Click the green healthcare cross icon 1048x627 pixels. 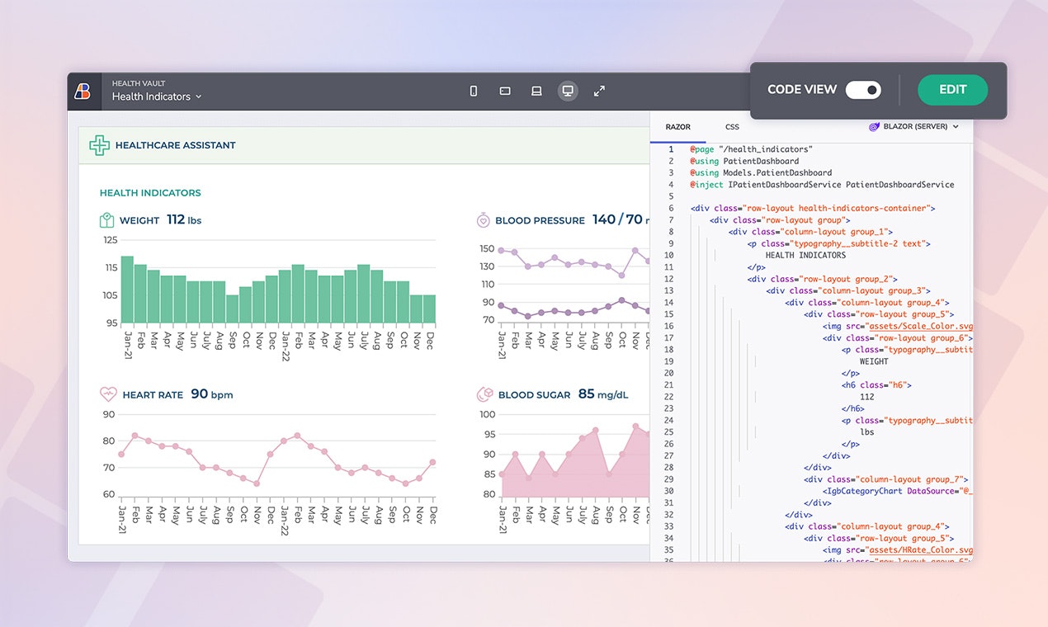tap(99, 145)
